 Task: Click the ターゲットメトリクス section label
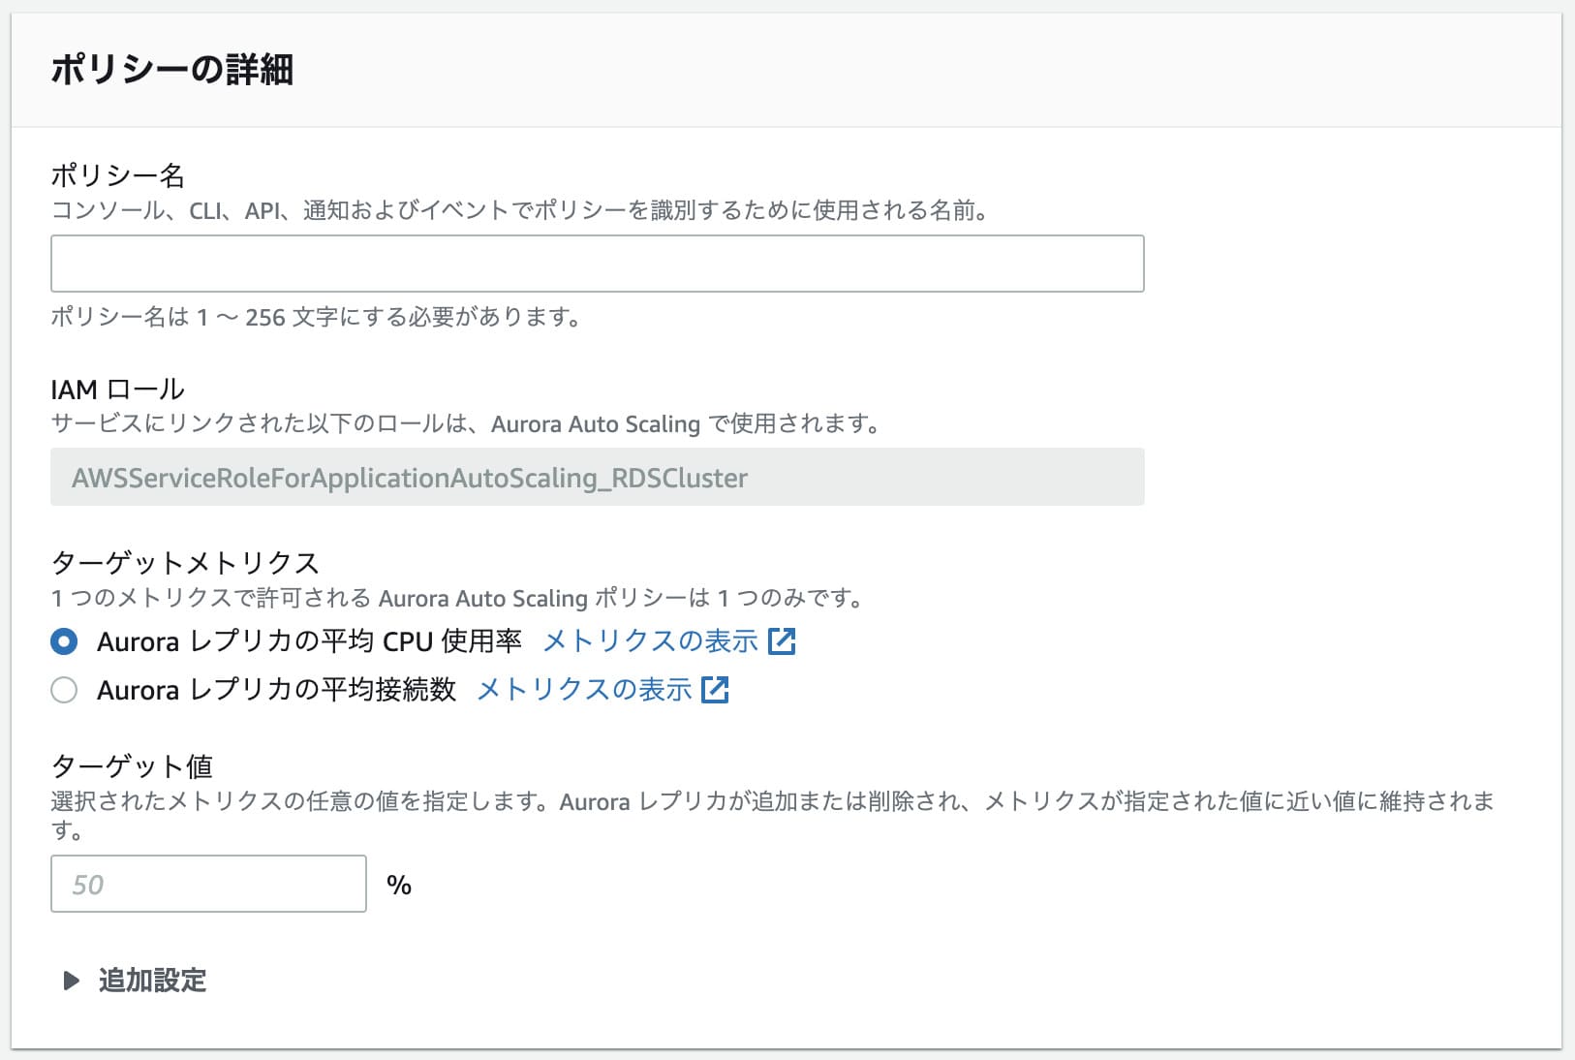(184, 563)
